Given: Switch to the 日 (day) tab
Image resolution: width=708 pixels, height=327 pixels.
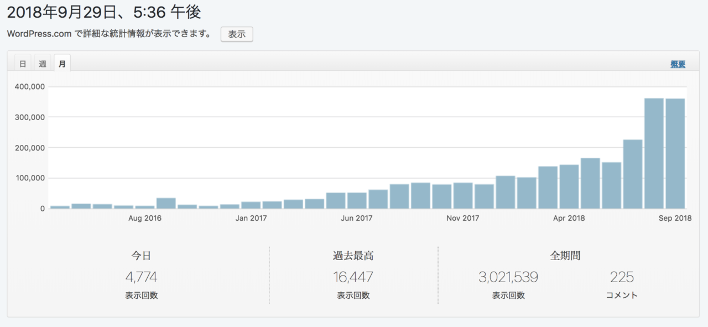Looking at the screenshot, I should [23, 64].
